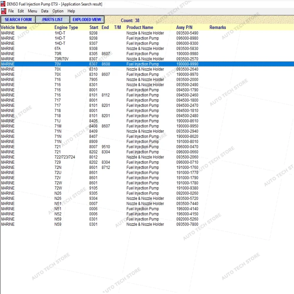294x294 pixels.
Task: Select row with part number 092000-0260
Action: coord(147,193)
